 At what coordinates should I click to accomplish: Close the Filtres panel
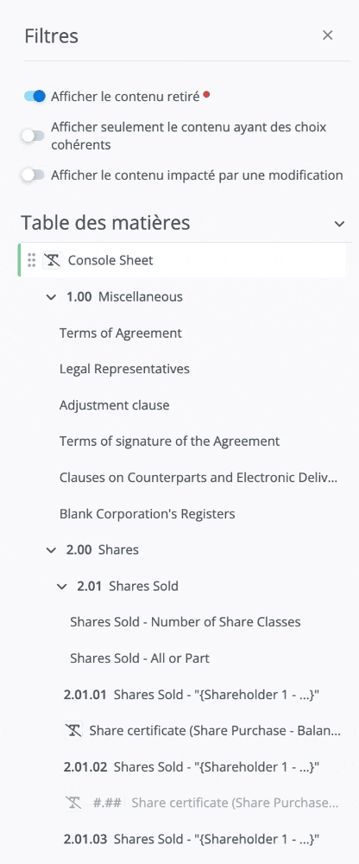(328, 35)
